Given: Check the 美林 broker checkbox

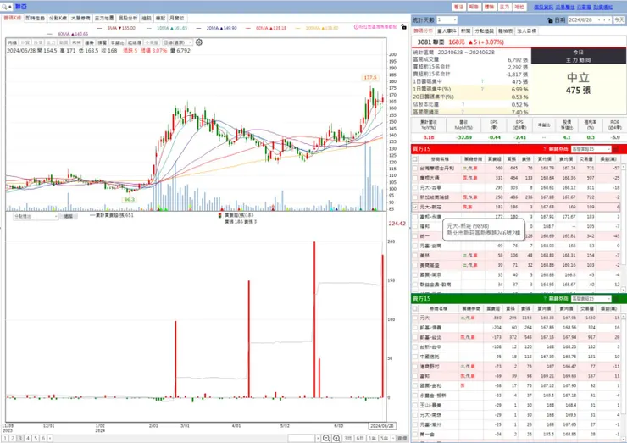Looking at the screenshot, I should point(415,256).
